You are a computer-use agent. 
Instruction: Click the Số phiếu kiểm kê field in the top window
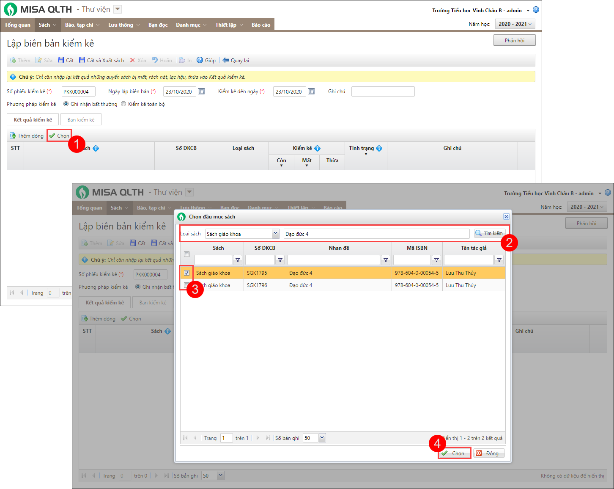click(79, 91)
